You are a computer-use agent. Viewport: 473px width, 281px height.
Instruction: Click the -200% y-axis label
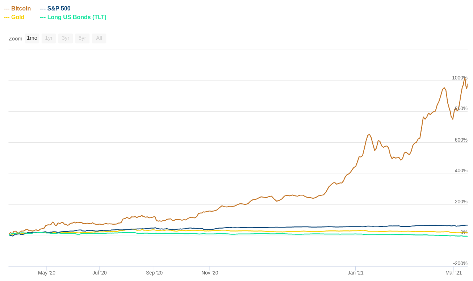[x=460, y=263]
